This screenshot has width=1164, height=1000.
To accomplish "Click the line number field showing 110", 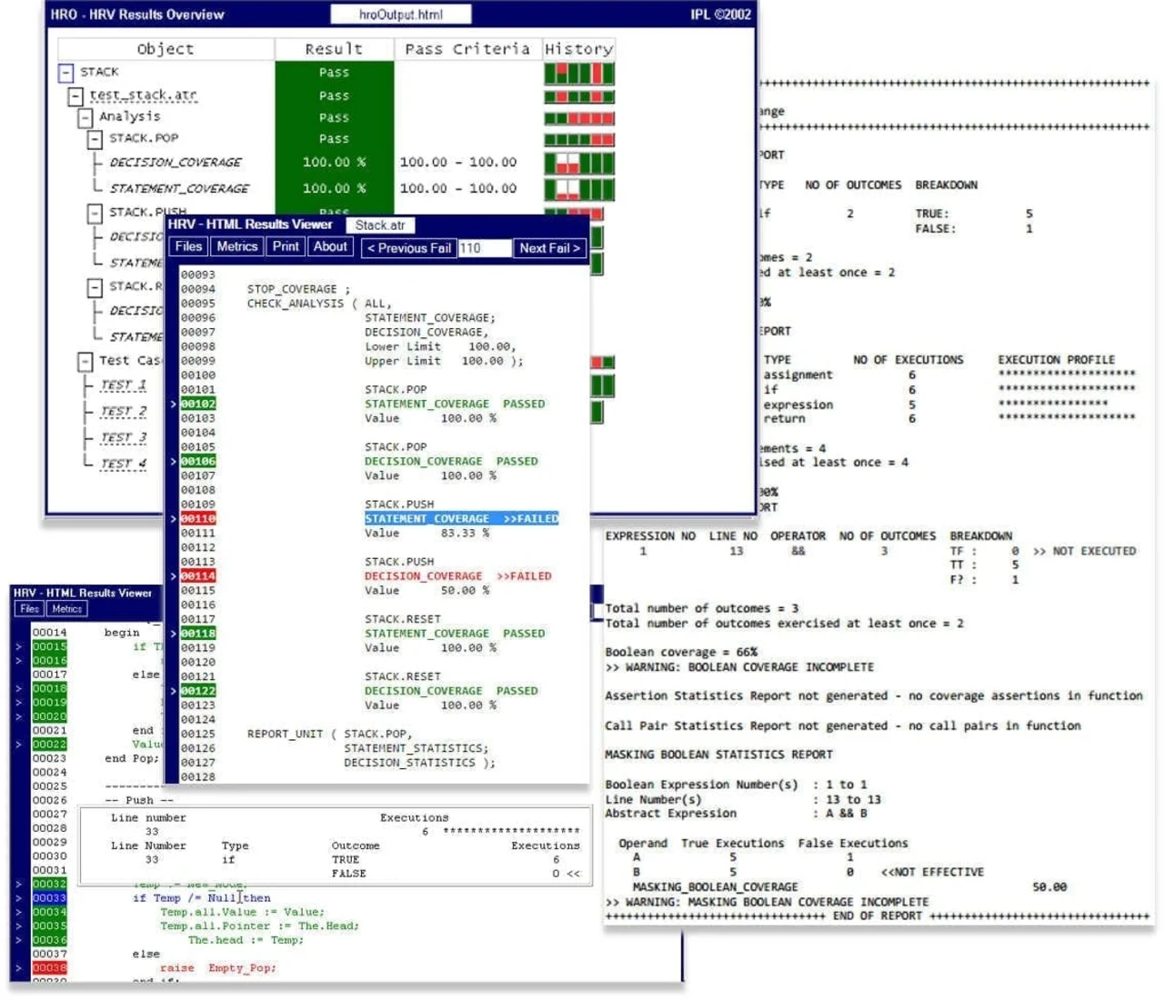I will point(485,248).
